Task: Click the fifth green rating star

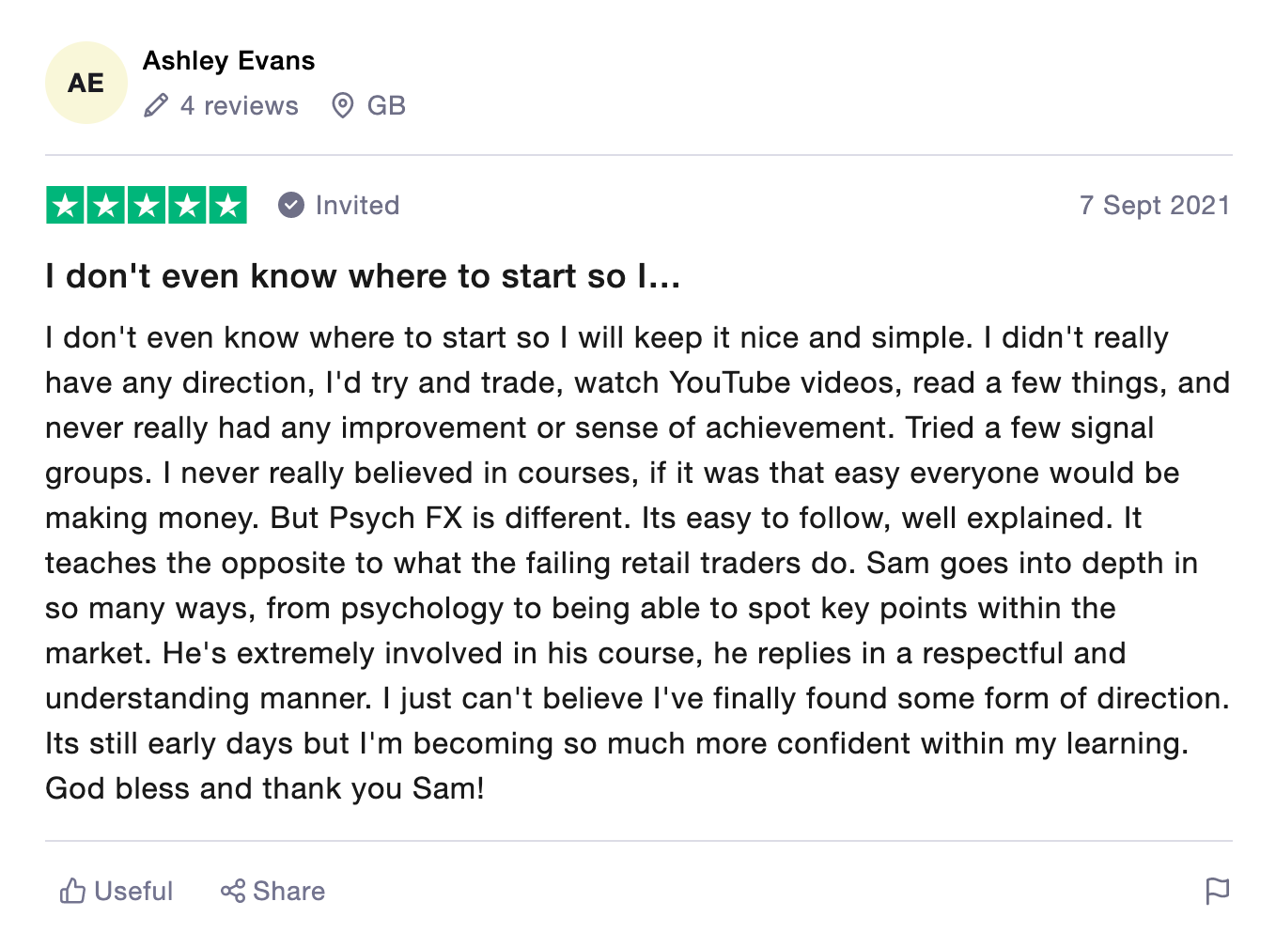Action: (x=227, y=206)
